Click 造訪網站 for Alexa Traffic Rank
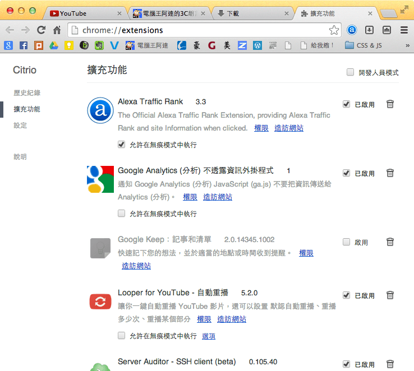This screenshot has width=414, height=371. tap(289, 128)
